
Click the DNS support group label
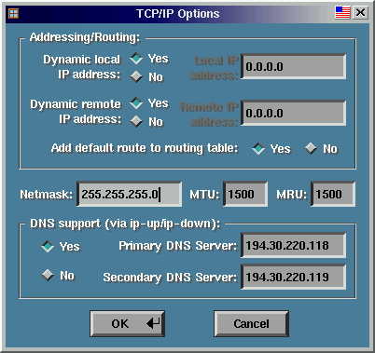click(125, 224)
